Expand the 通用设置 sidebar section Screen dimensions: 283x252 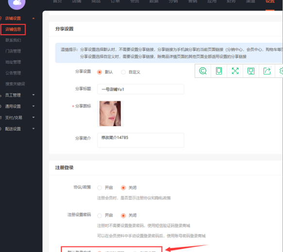17,106
